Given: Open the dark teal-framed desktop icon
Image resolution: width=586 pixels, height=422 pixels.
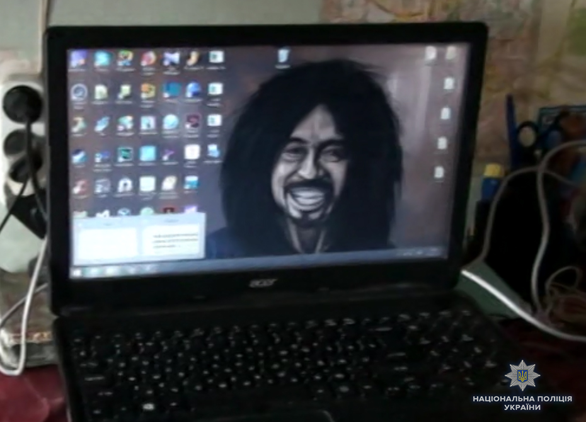Looking at the screenshot, I should [125, 154].
